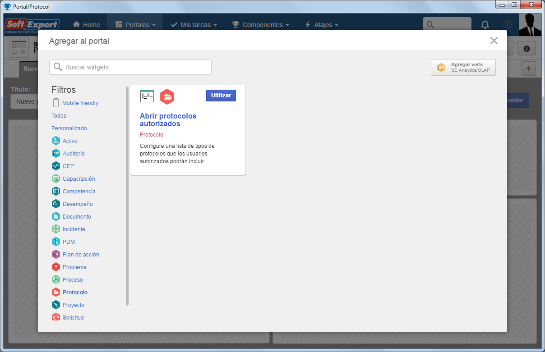Open the Atajos dropdown menu
This screenshot has width=545, height=352.
(321, 25)
